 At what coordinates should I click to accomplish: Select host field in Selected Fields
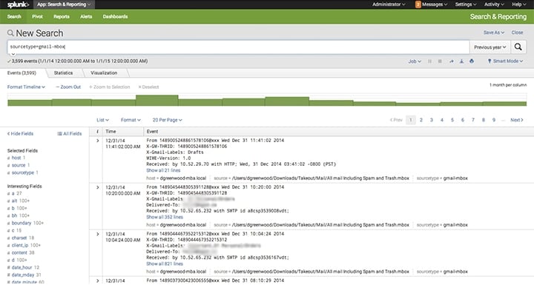(16, 158)
